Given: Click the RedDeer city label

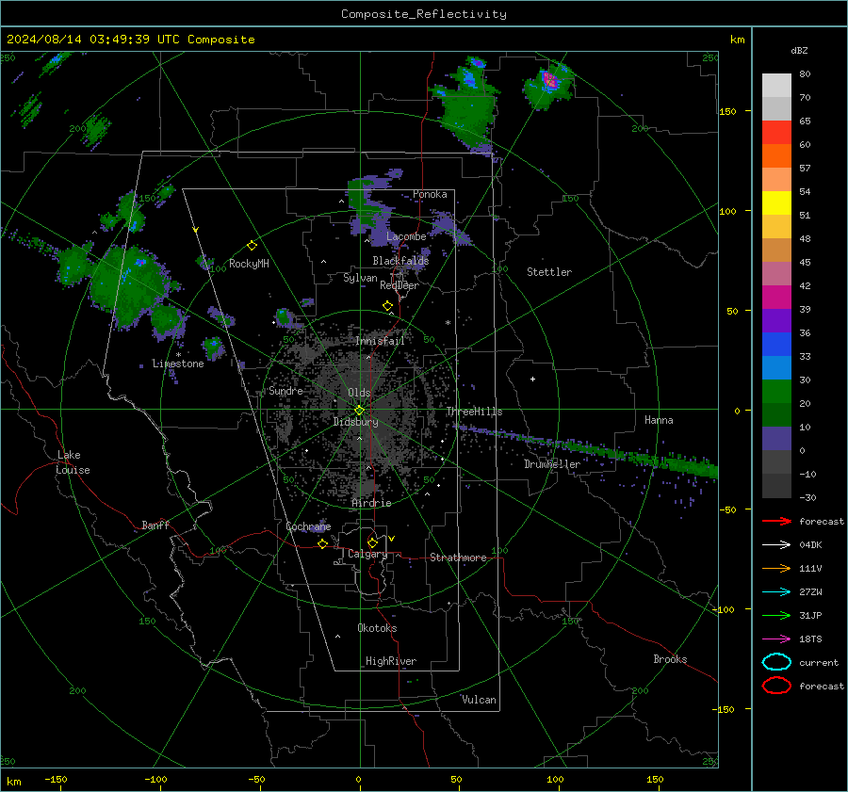Looking at the screenshot, I should tap(400, 285).
